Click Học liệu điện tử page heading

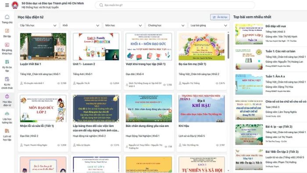[x=31, y=17]
